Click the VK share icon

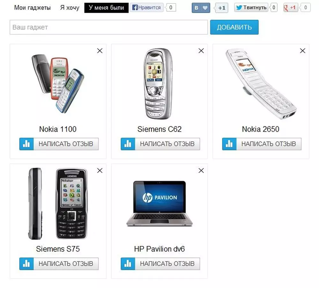point(196,8)
